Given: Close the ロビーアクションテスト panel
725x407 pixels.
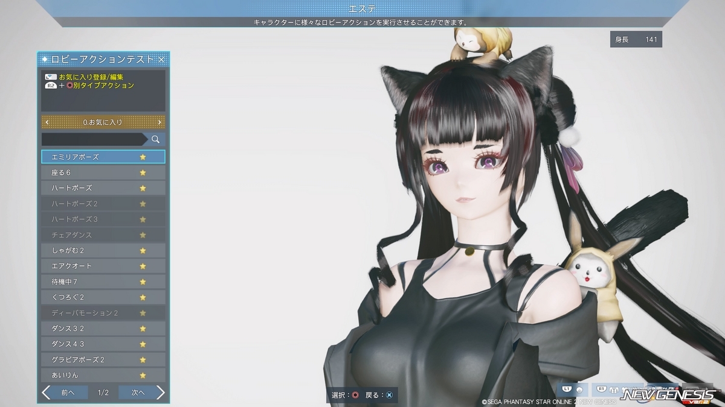Looking at the screenshot, I should click(161, 59).
